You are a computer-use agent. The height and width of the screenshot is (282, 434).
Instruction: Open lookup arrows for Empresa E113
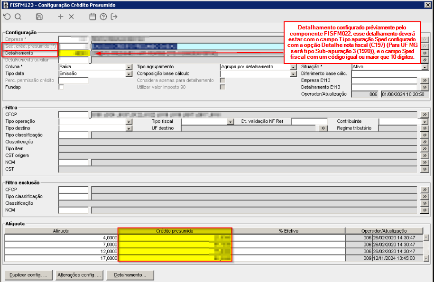pos(425,81)
